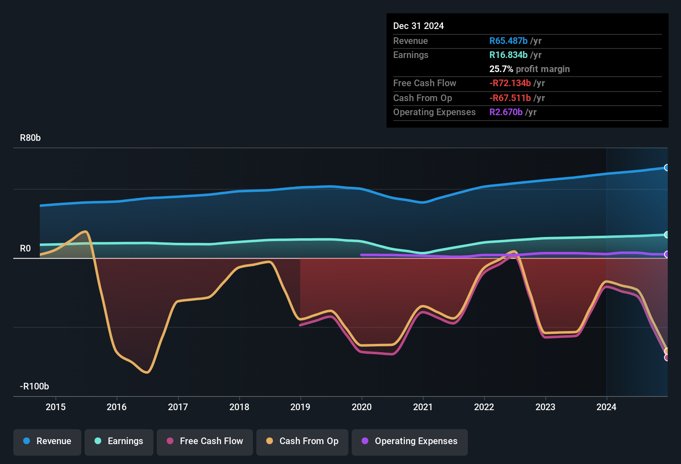Click the teal Earnings dot in the legend
Image resolution: width=681 pixels, height=464 pixels.
[x=97, y=441]
